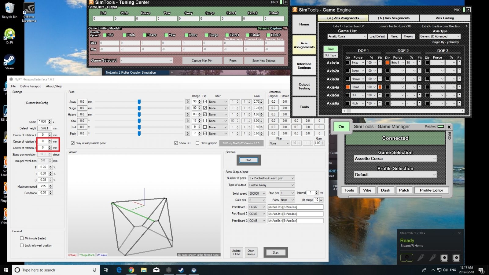489x275 pixels.
Task: Click the Capture Max Min button
Action: [202, 61]
